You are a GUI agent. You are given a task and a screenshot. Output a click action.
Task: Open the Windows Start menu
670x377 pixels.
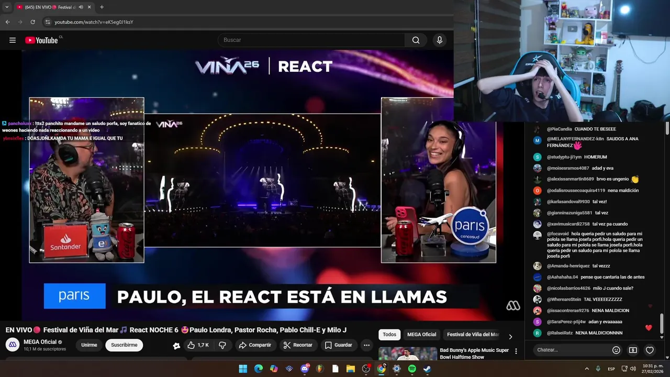(x=243, y=369)
